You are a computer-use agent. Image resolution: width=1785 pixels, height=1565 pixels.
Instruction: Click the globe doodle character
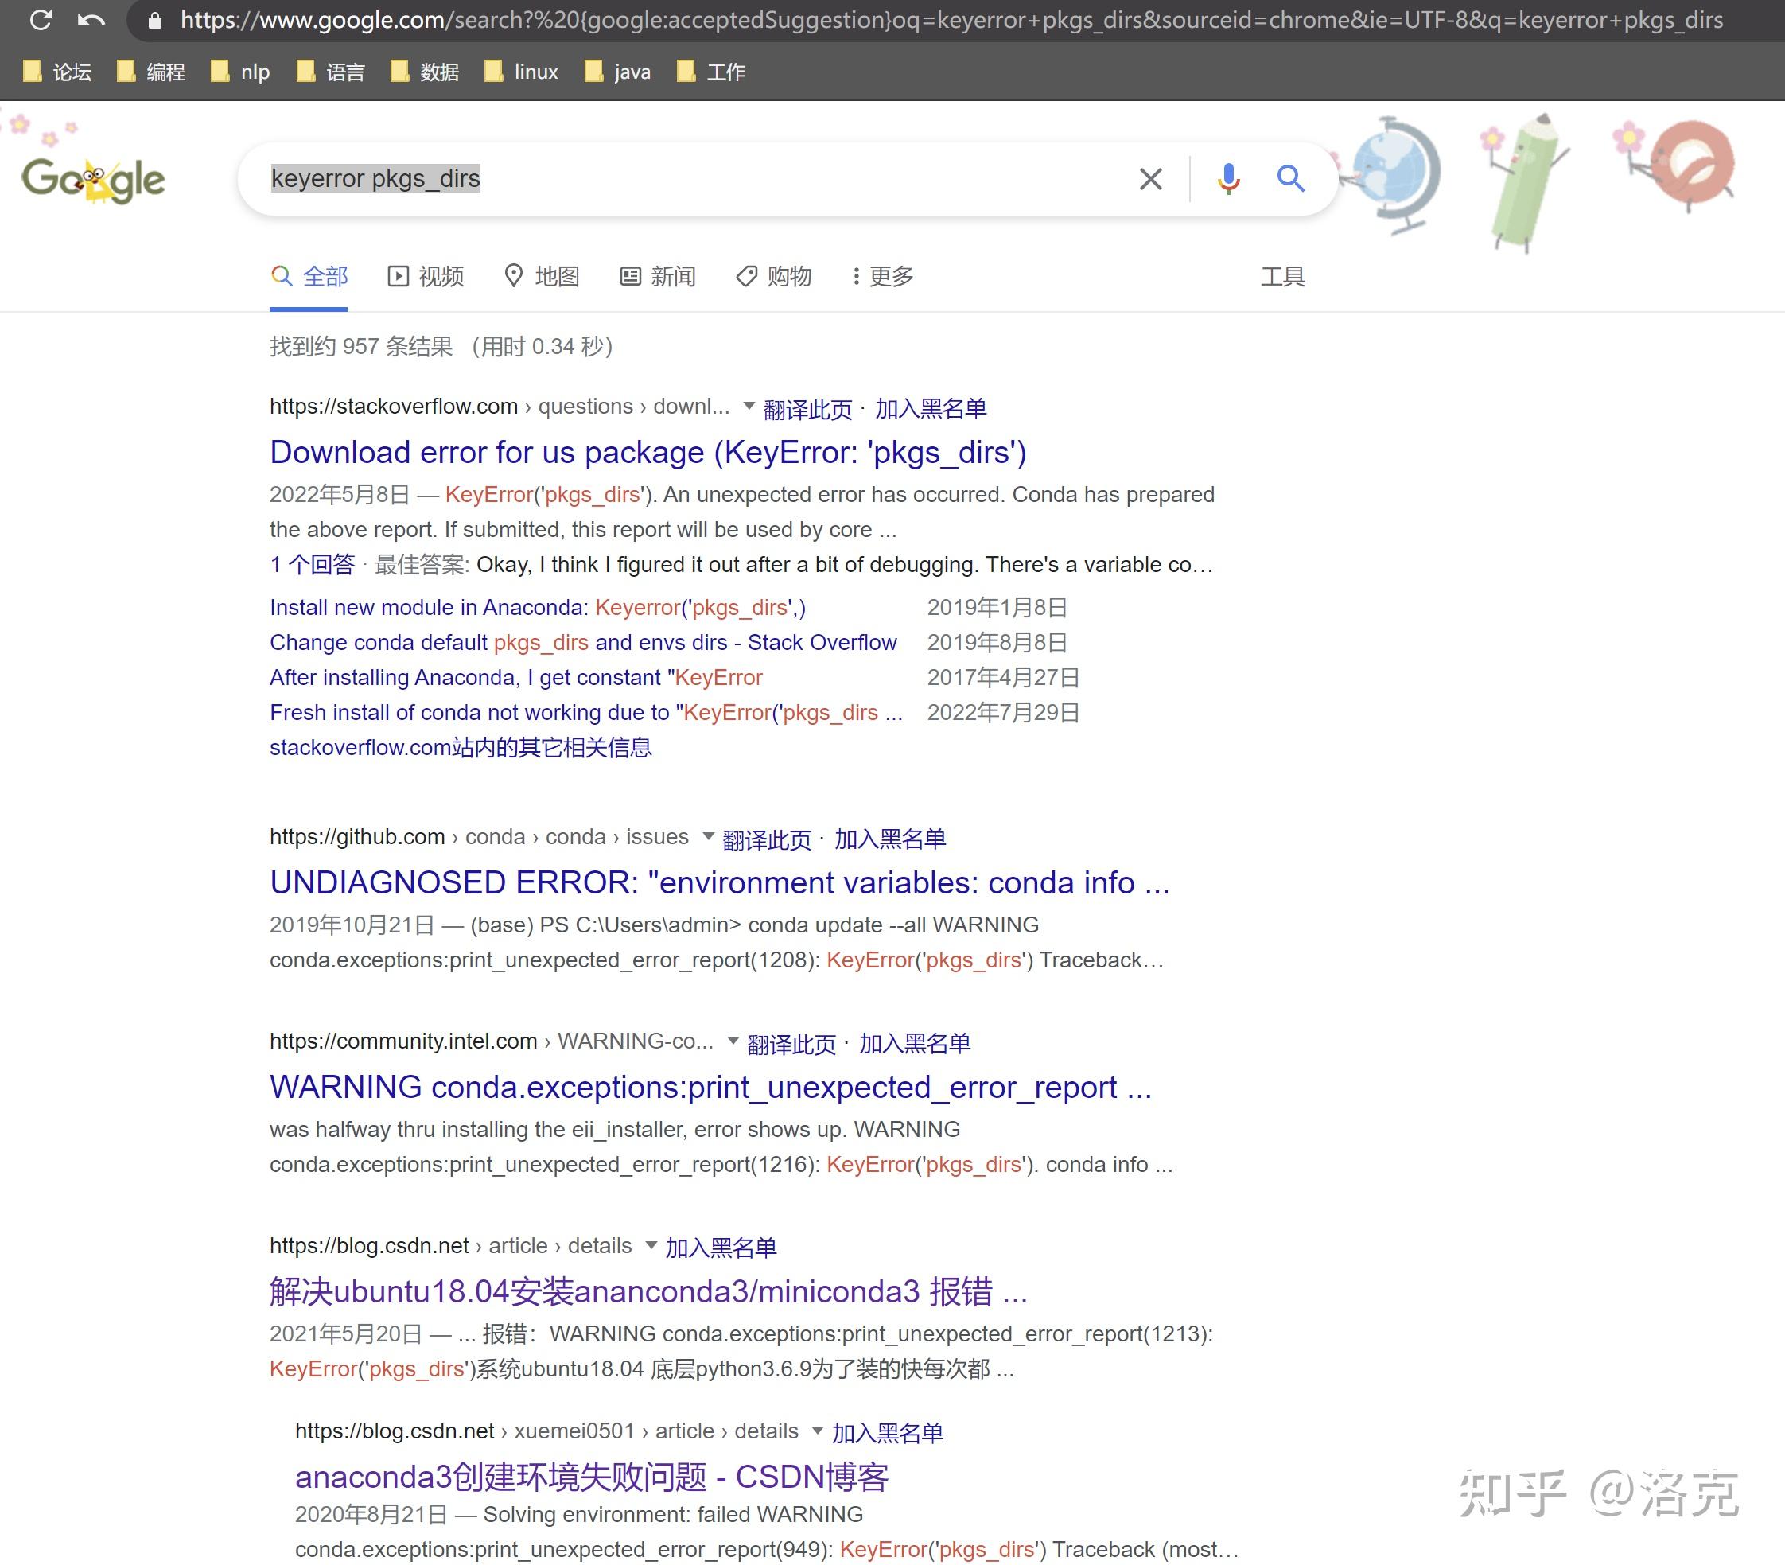tap(1391, 175)
